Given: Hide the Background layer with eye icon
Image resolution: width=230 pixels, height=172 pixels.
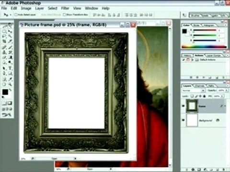Looking at the screenshot, I should click(184, 120).
